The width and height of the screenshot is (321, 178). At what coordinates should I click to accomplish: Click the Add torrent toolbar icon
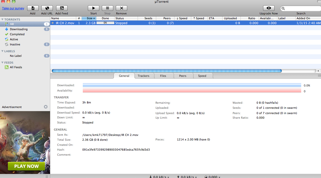coord(33,8)
